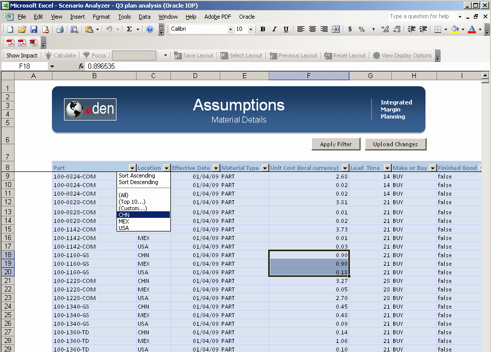The height and width of the screenshot is (352, 491).
Task: Click View Display Options button
Action: point(402,55)
